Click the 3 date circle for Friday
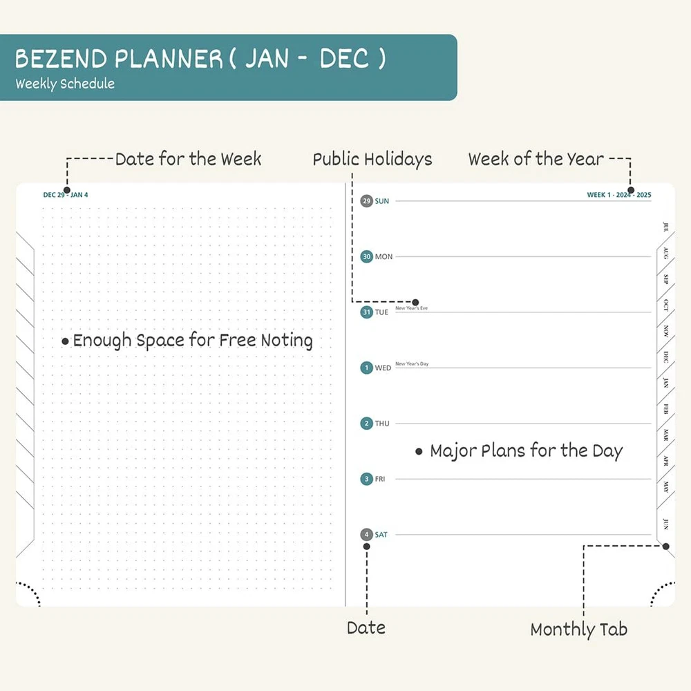This screenshot has height=691, width=691. coord(366,479)
